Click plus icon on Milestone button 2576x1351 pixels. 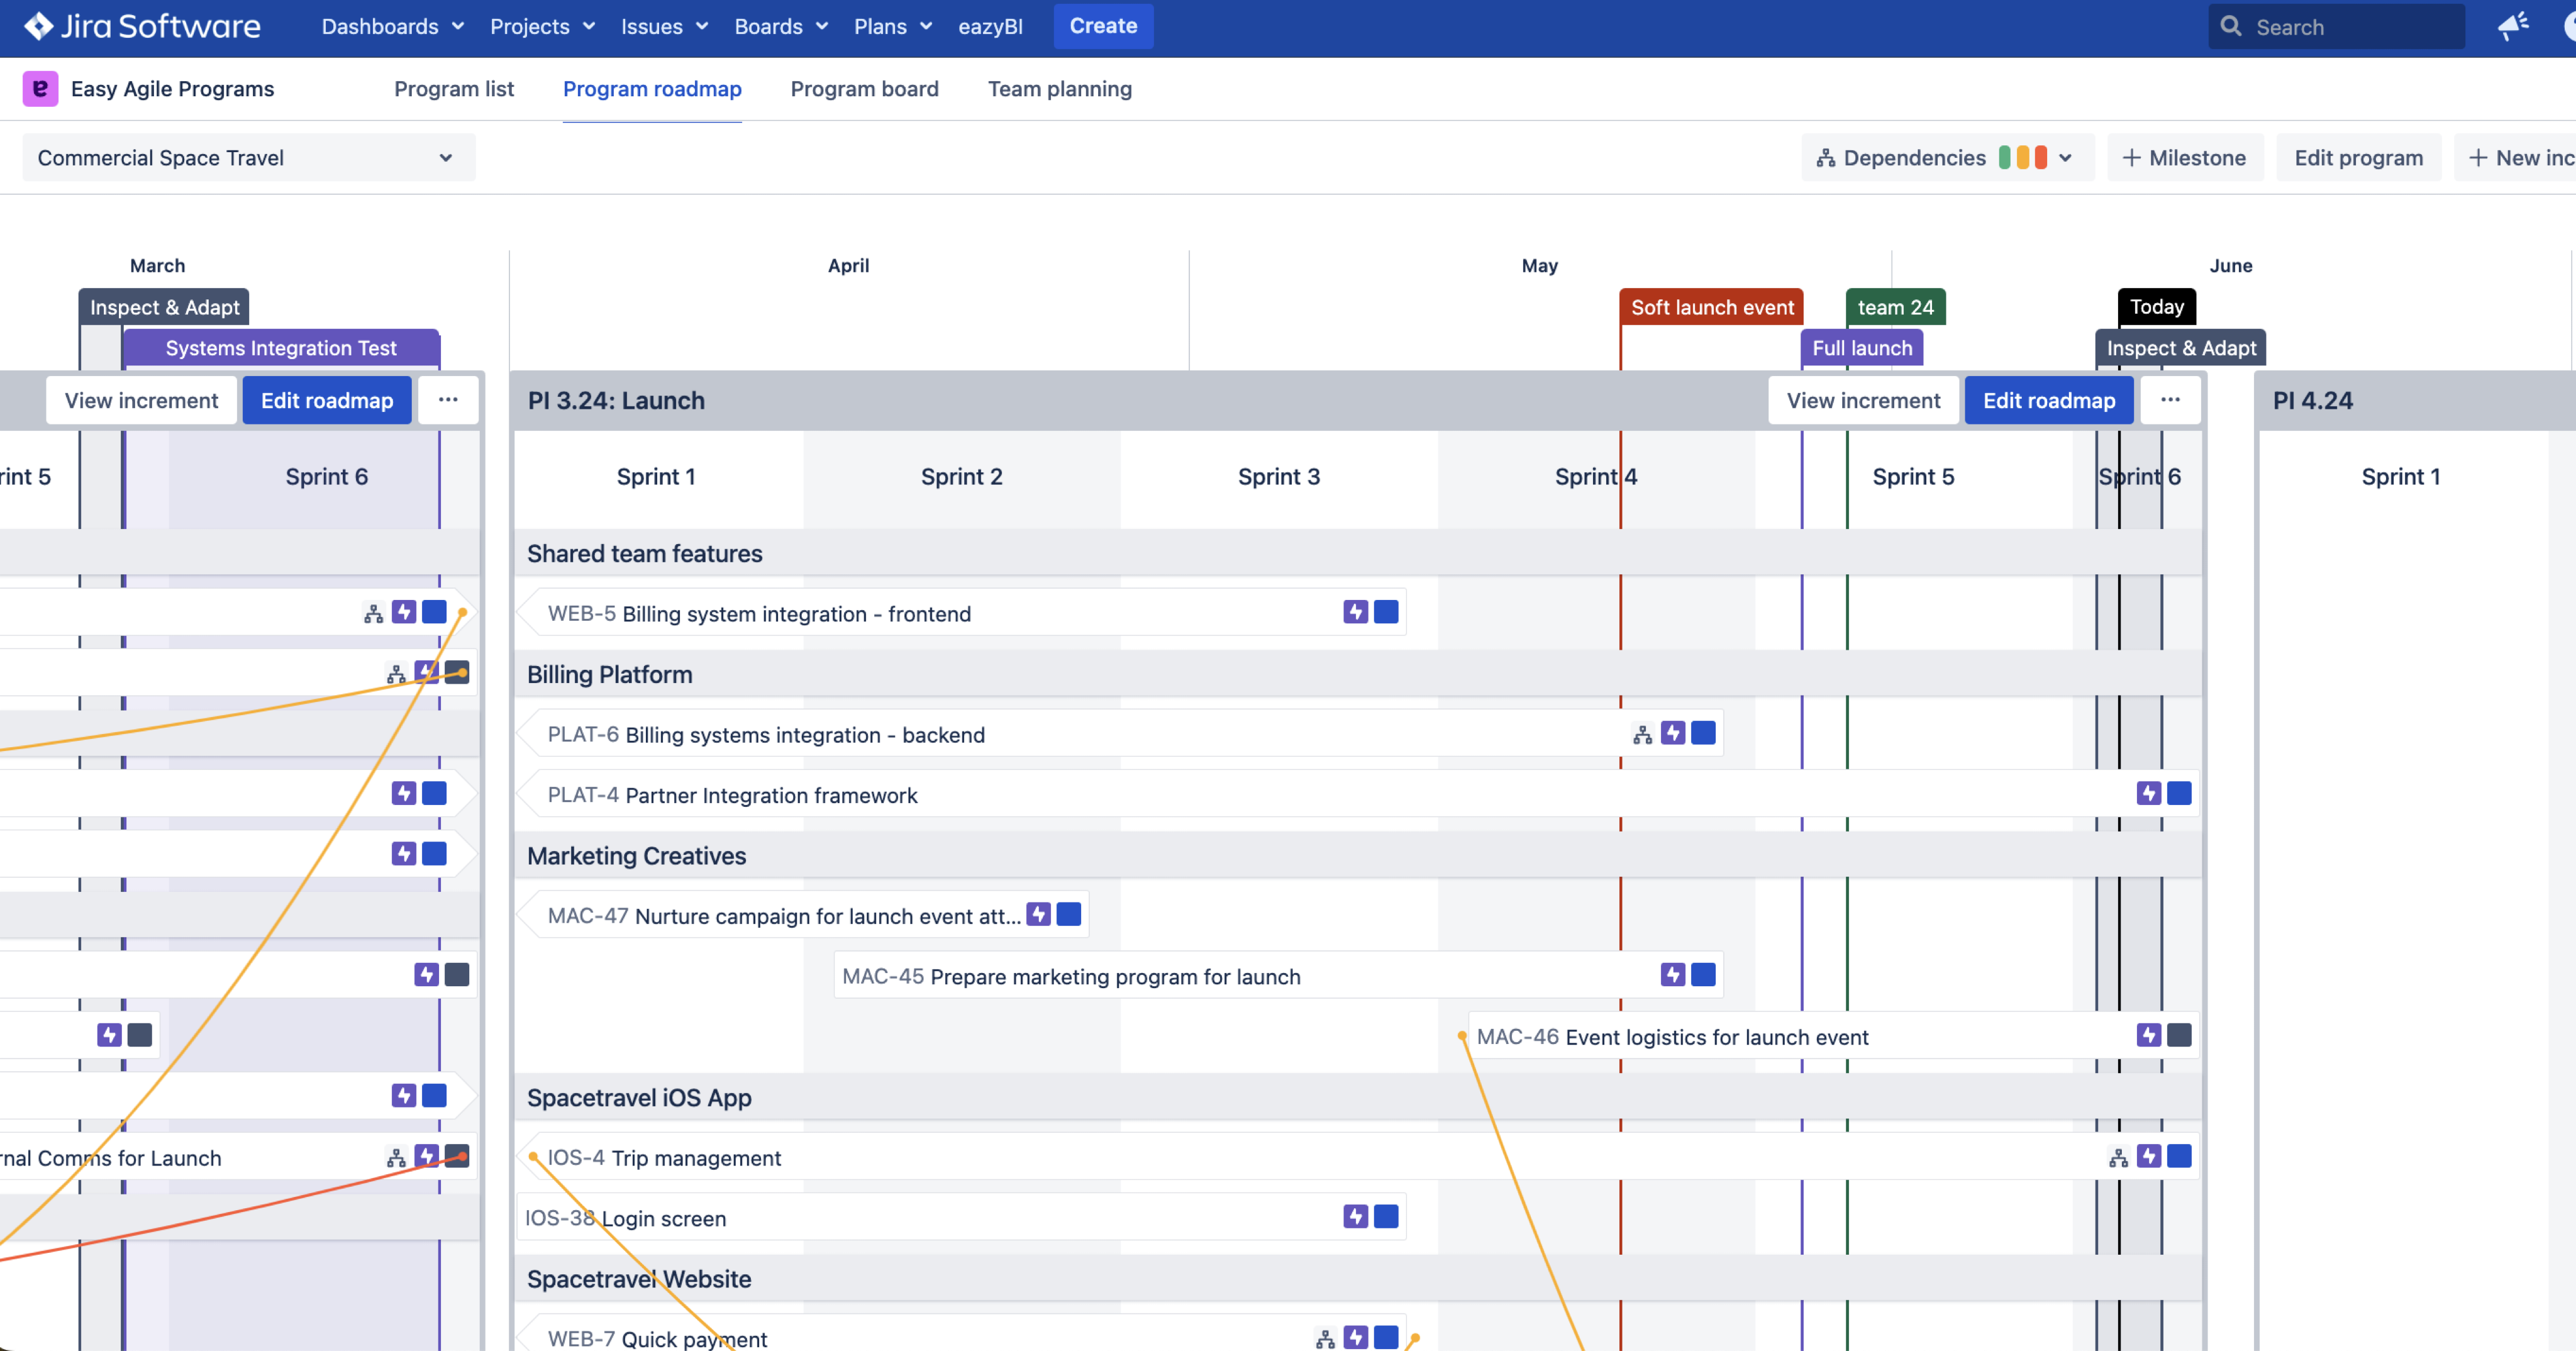coord(2131,158)
